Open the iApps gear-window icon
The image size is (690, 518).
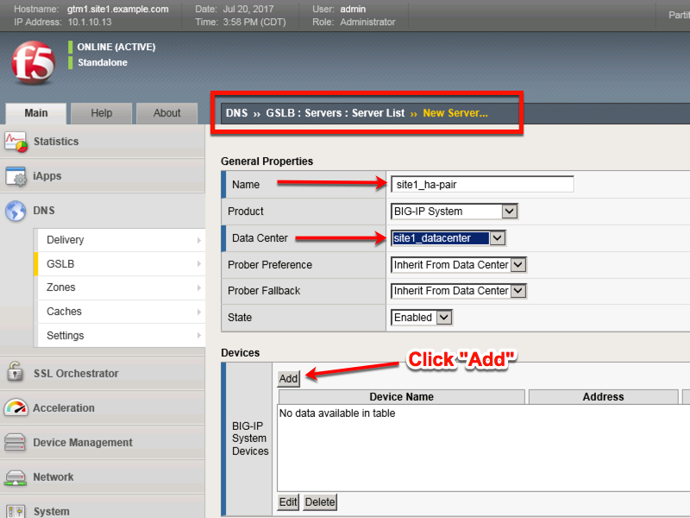pos(16,176)
